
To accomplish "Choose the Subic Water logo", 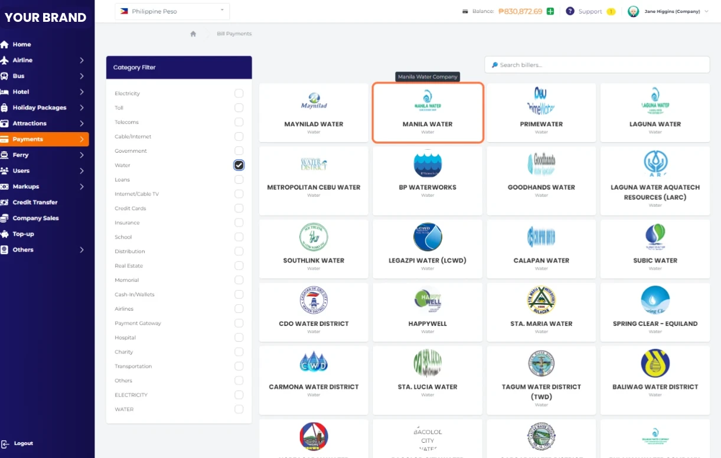I will [x=655, y=237].
